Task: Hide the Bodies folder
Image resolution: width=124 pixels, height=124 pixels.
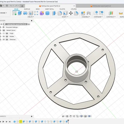Action: (x=4, y=37)
